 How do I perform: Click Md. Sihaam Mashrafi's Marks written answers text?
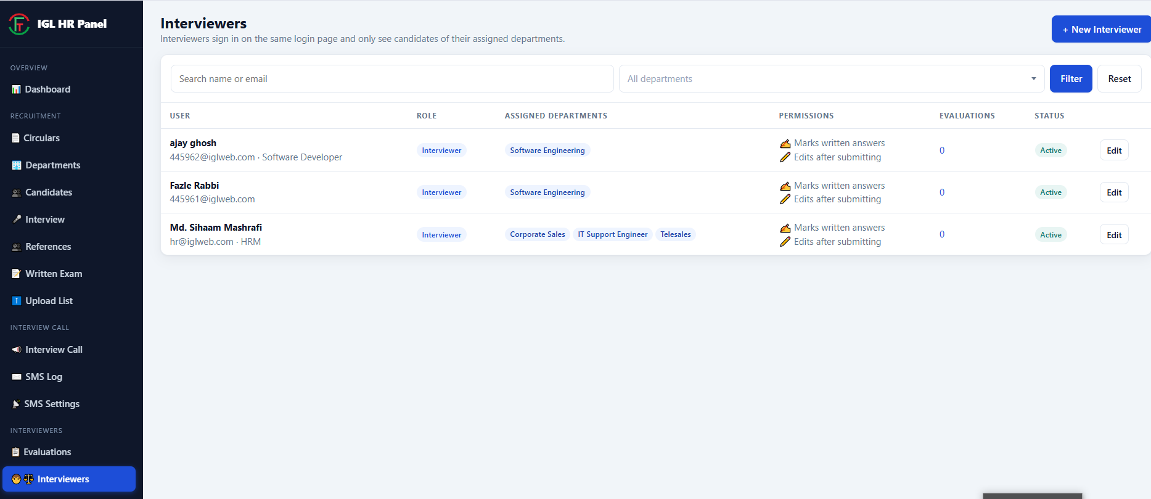pos(839,228)
